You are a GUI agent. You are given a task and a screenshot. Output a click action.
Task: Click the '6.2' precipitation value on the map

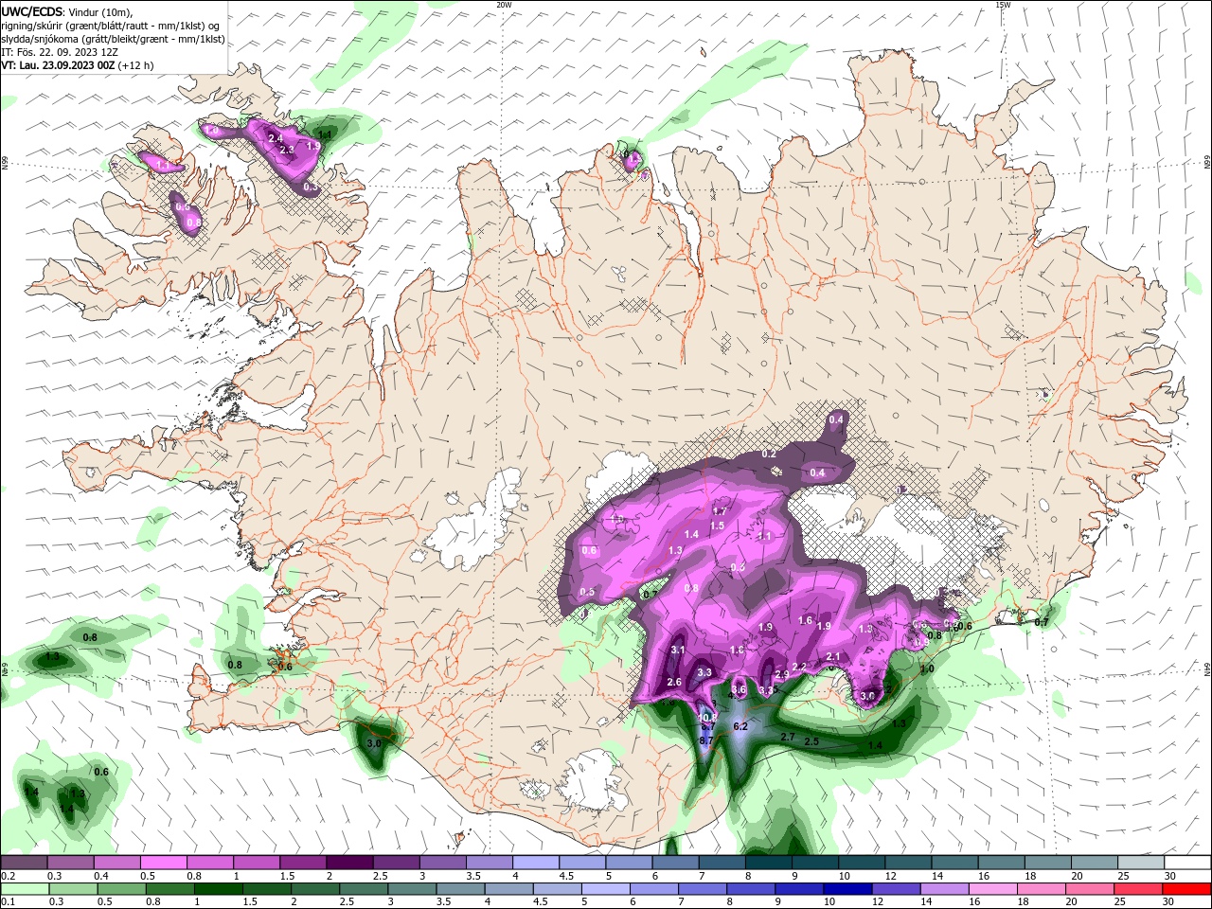pyautogui.click(x=740, y=727)
